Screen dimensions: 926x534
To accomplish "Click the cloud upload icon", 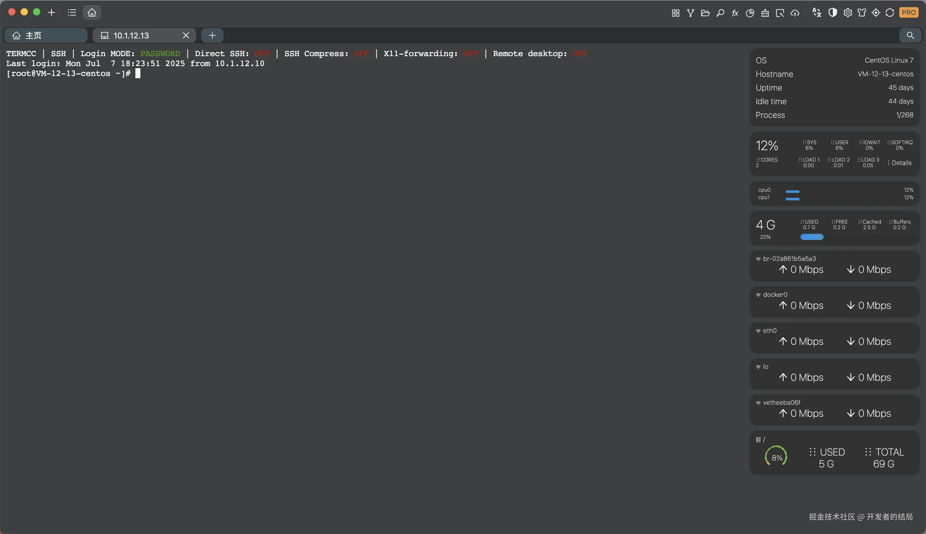I will coord(795,13).
